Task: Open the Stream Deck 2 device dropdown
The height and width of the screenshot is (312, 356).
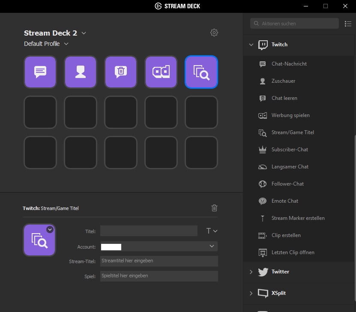Action: (x=84, y=33)
